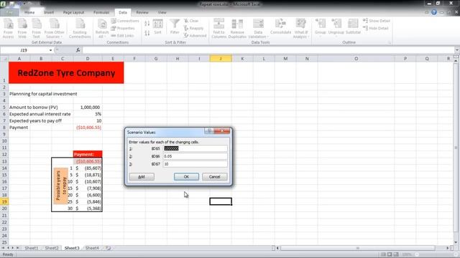
Task: Sort descending with the Z to A icon
Action: pyautogui.click(x=147, y=33)
